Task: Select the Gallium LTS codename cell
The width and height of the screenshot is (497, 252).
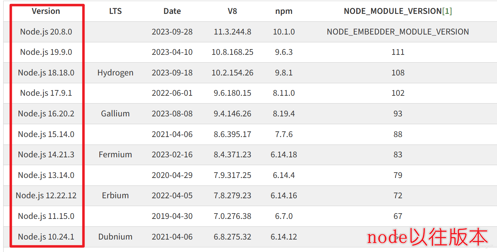Action: click(115, 114)
